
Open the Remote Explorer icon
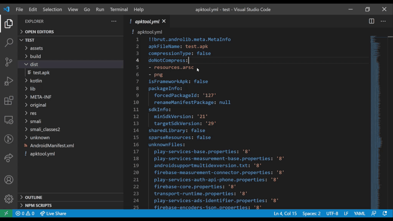(x=8, y=120)
